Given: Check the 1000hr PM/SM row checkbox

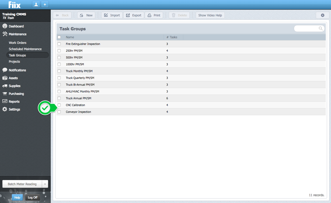Looking at the screenshot, I should click(x=59, y=64).
